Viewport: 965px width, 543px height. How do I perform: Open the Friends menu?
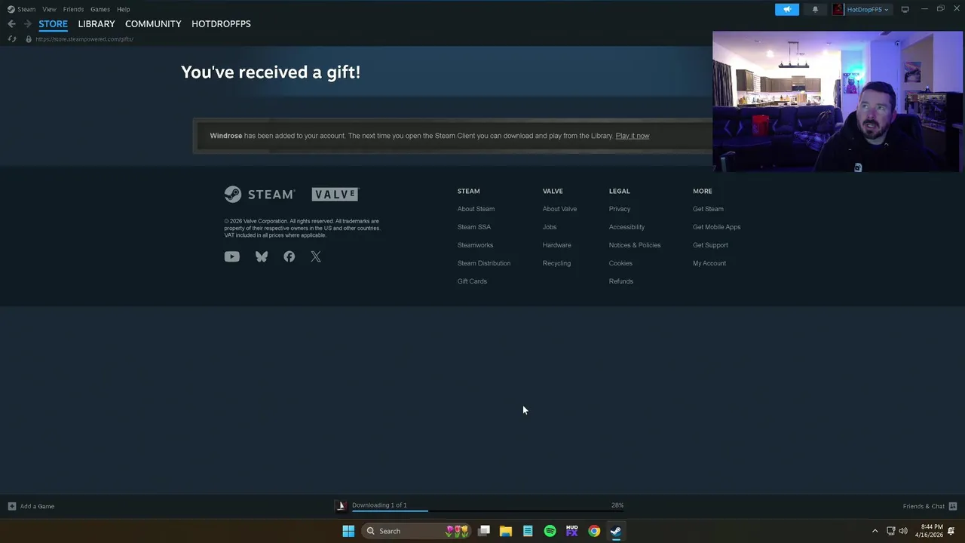point(73,9)
